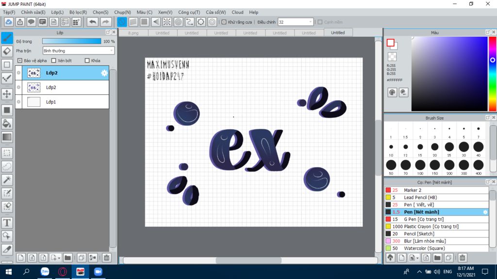Open the Công cụ(T) menu
497x279 pixels.
(189, 12)
